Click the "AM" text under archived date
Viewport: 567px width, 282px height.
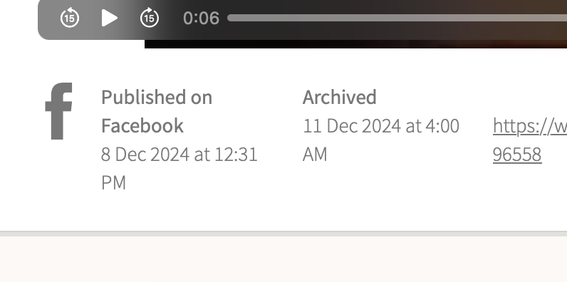315,155
